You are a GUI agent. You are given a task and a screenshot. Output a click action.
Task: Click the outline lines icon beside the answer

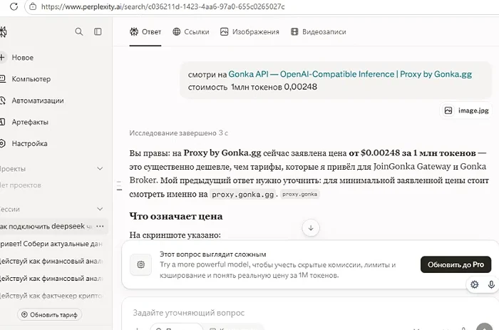[x=119, y=185]
